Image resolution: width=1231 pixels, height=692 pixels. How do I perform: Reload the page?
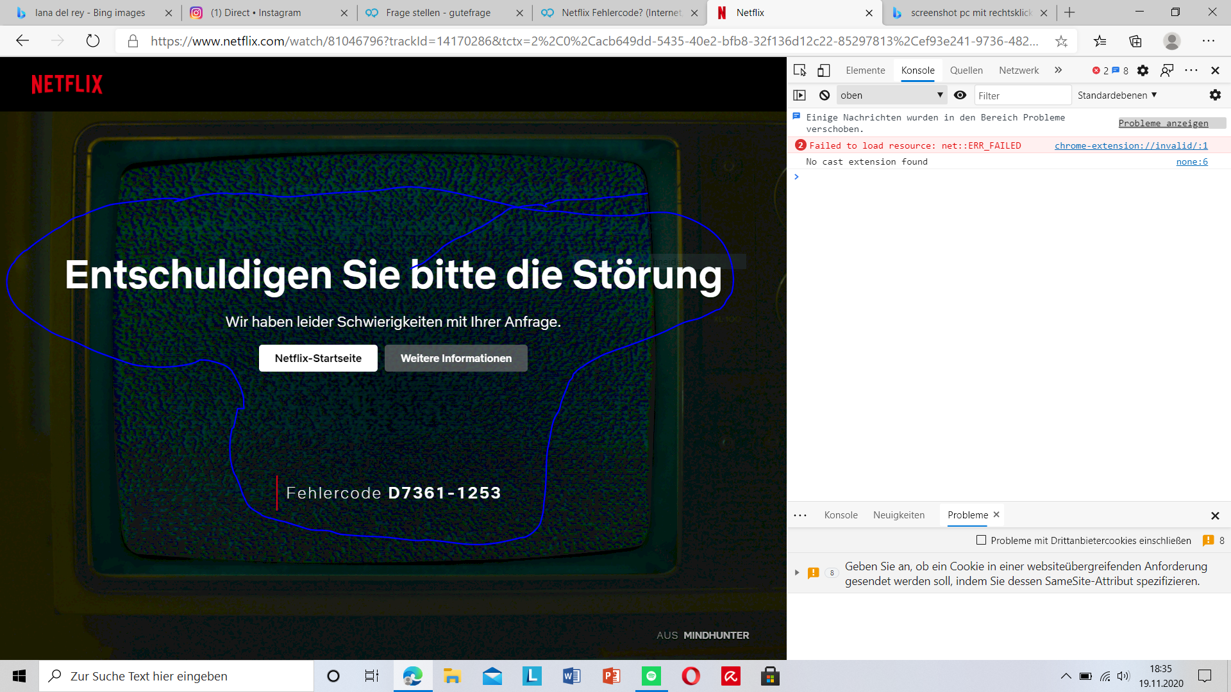coord(93,41)
